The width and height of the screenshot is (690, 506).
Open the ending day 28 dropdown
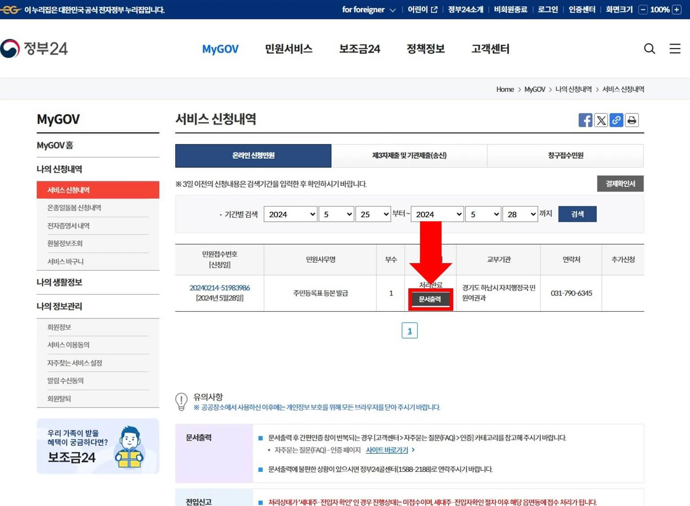tap(520, 214)
